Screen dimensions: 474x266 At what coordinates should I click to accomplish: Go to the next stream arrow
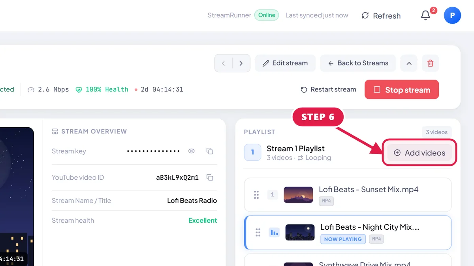(241, 63)
